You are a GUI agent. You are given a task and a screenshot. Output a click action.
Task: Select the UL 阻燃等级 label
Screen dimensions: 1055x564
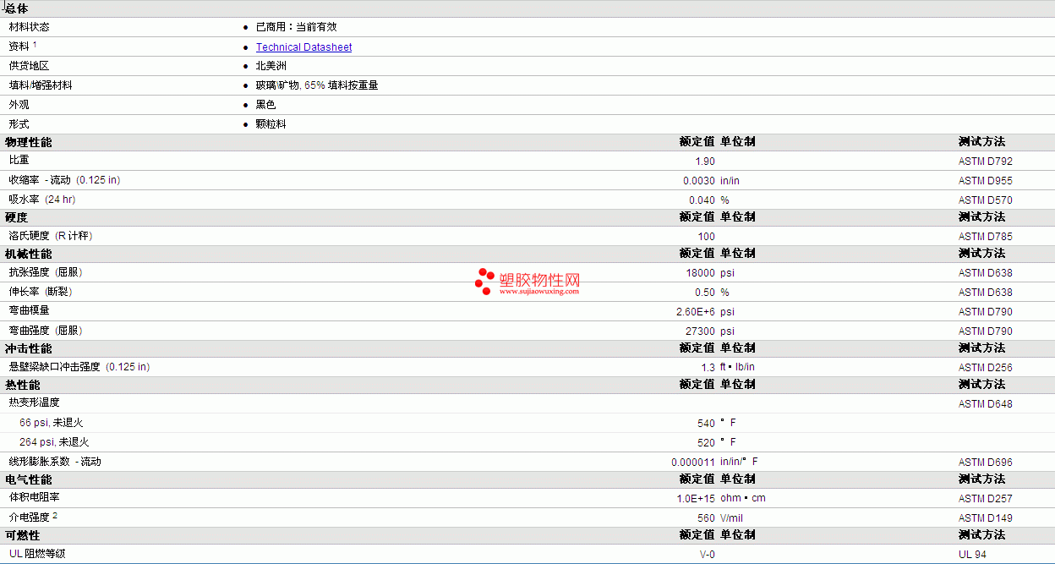pos(37,554)
